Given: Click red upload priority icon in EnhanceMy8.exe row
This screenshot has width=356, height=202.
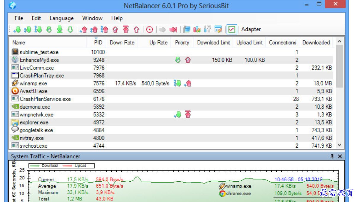Looking at the screenshot, I should 188,60.
